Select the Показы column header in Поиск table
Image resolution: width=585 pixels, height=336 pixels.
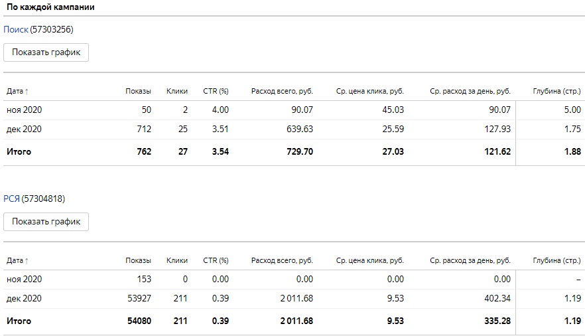click(x=138, y=92)
